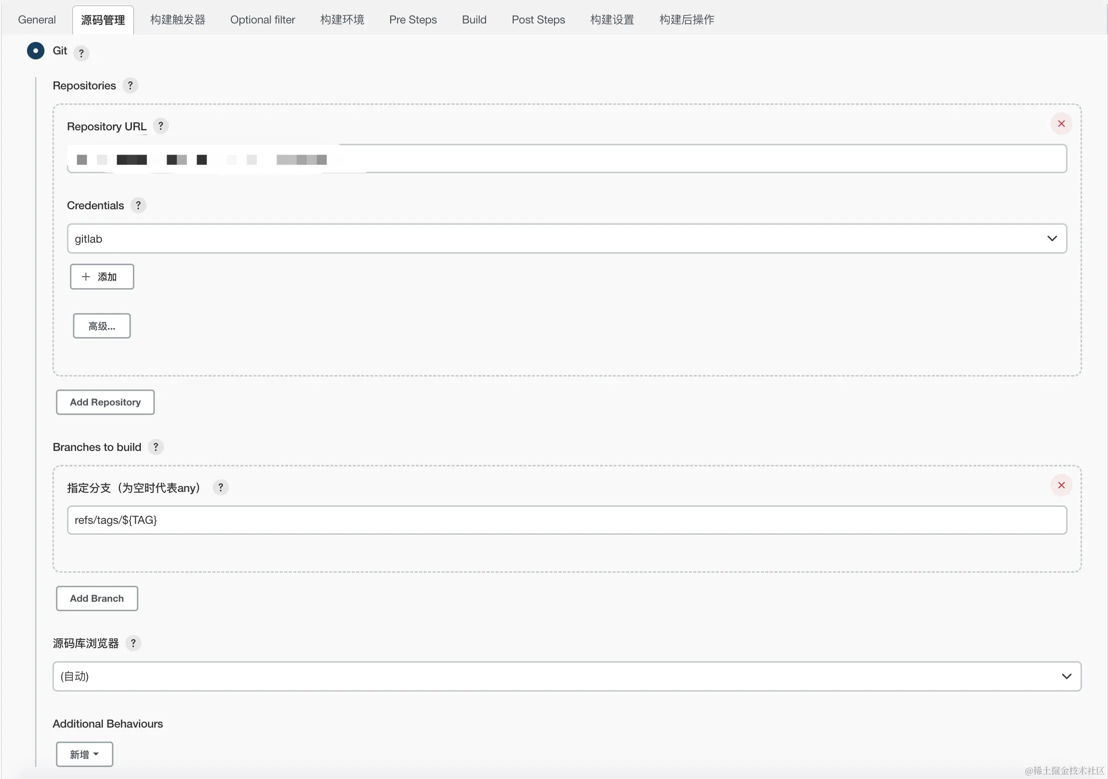Expand 高级... advanced repository options
Image resolution: width=1108 pixels, height=779 pixels.
pos(102,326)
